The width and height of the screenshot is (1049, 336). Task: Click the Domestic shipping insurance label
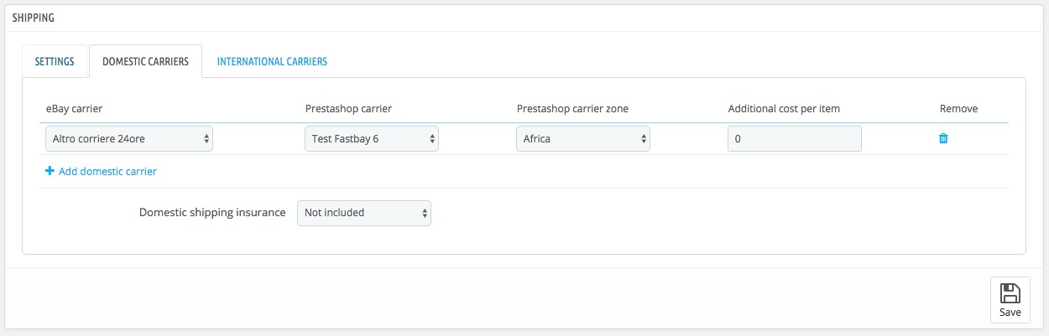click(x=212, y=213)
